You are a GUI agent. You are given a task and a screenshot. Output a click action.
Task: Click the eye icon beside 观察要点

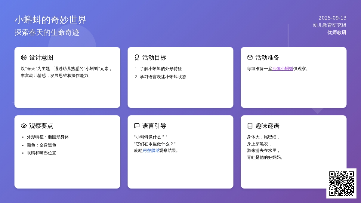coord(24,126)
